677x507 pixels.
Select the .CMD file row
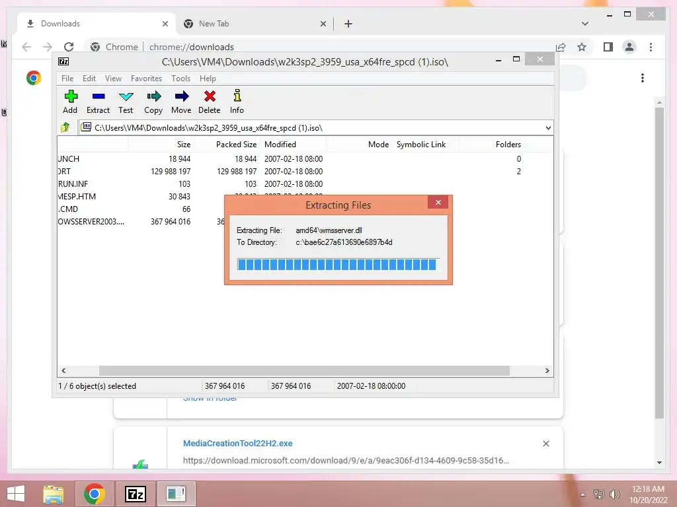[141, 209]
